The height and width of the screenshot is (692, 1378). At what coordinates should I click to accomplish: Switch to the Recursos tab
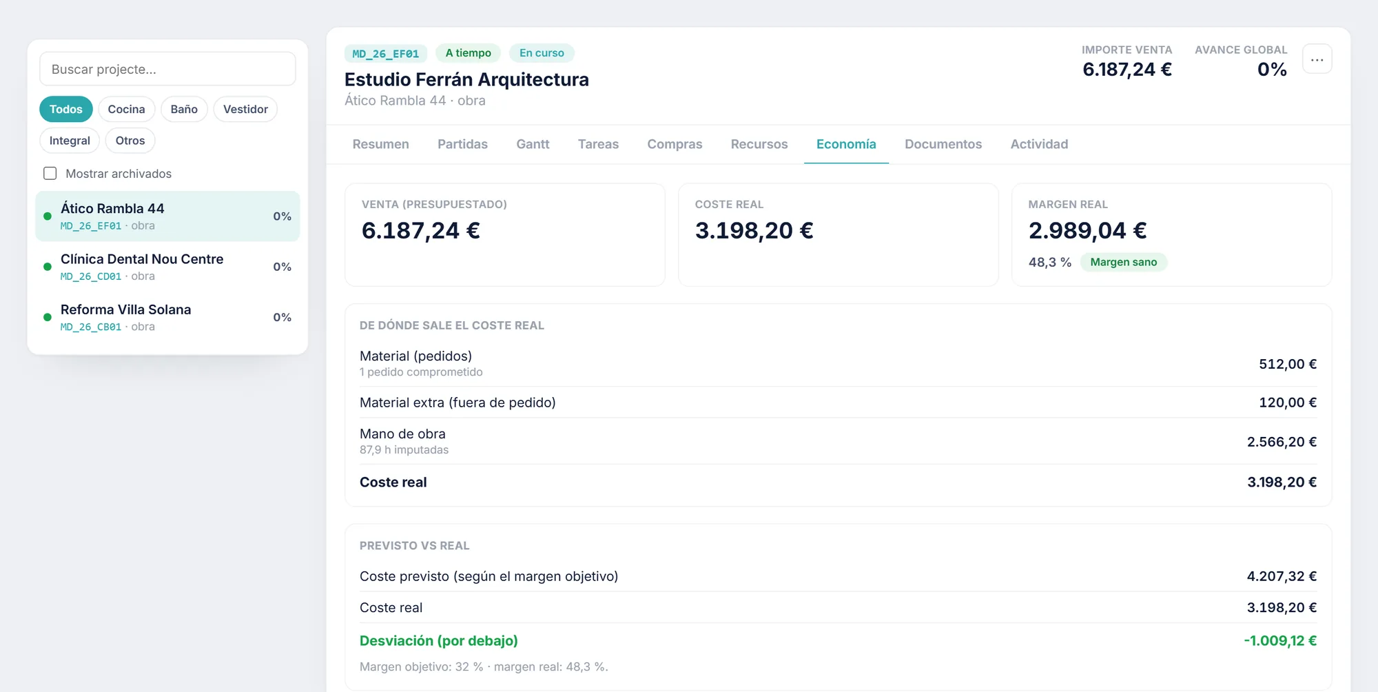tap(759, 144)
